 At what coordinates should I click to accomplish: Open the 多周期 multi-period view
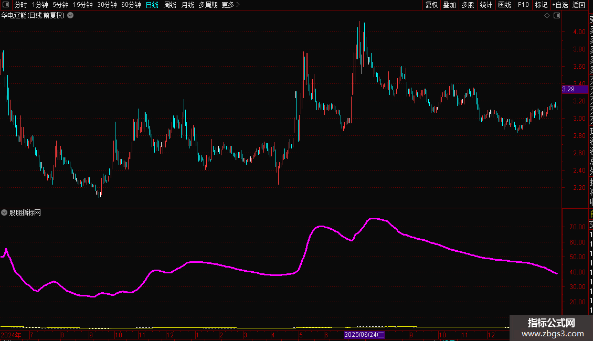tap(208, 5)
